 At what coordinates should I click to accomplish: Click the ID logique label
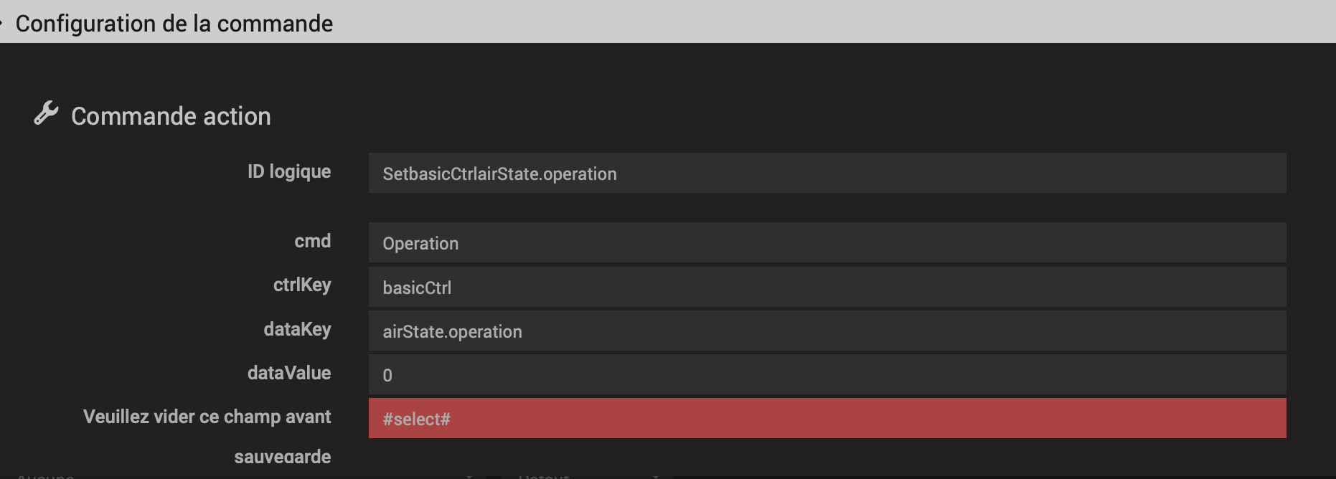(289, 171)
